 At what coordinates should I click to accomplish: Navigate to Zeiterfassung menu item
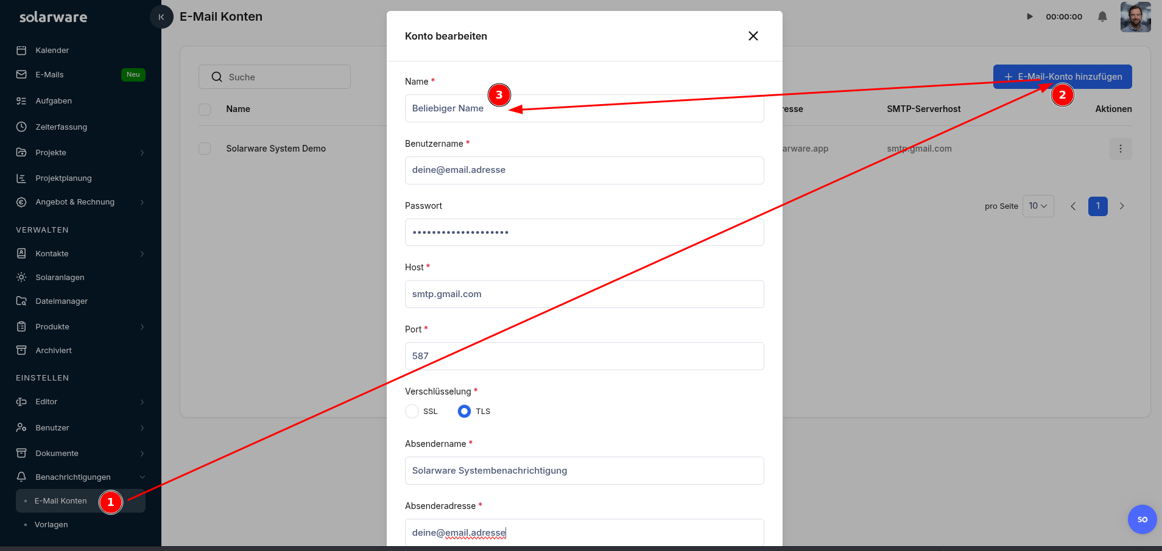pos(62,127)
